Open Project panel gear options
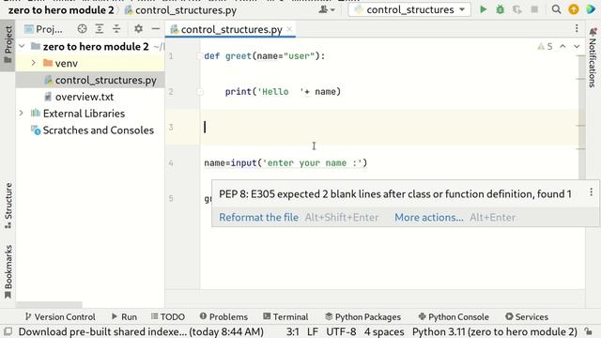The image size is (601, 338). (x=138, y=29)
